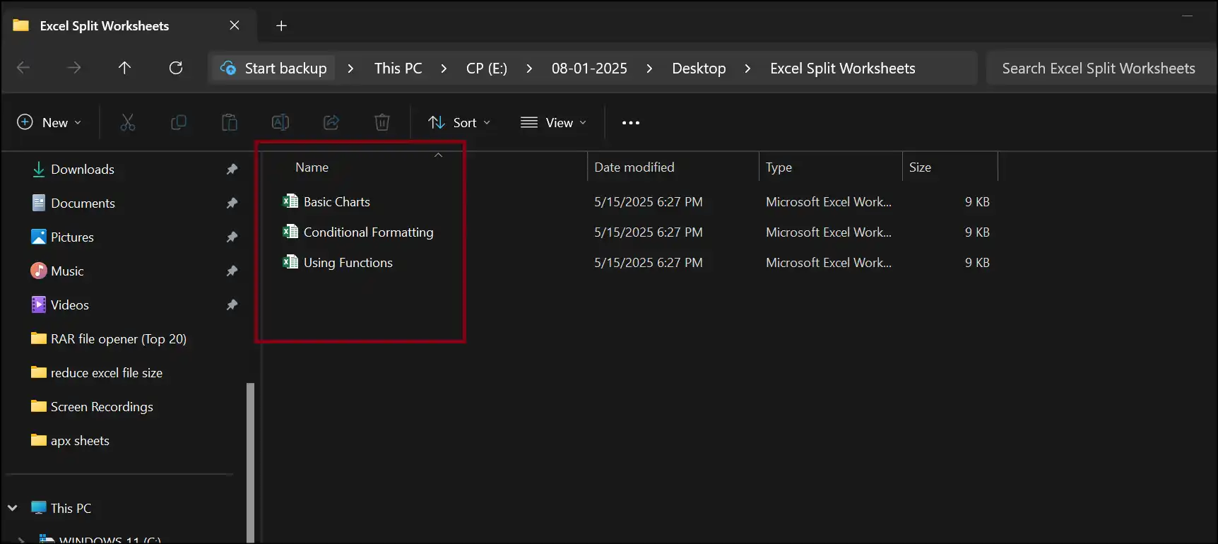Unpin Documents using its pin icon
Viewport: 1218px width, 544px height.
click(232, 203)
